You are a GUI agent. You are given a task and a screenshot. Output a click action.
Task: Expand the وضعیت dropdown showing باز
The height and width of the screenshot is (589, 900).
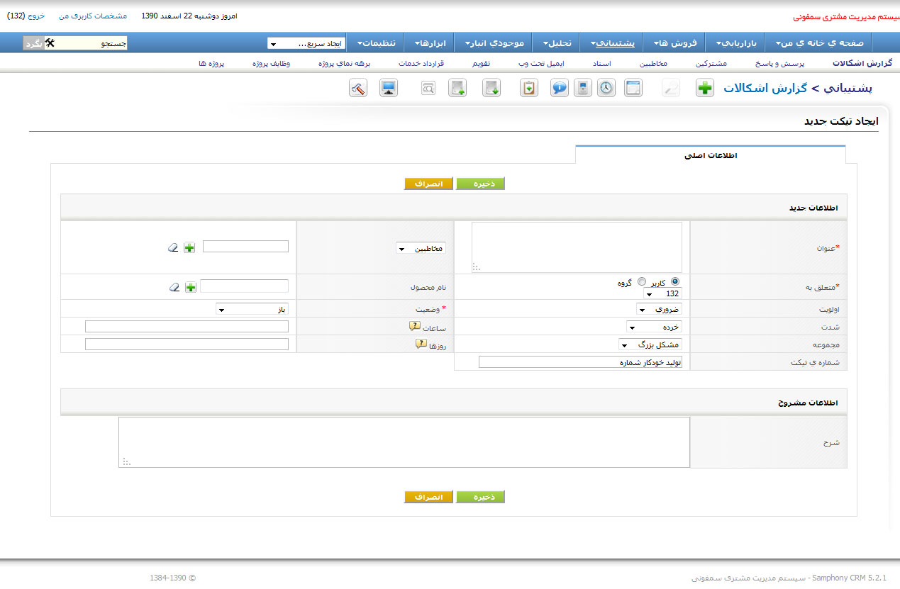click(252, 309)
